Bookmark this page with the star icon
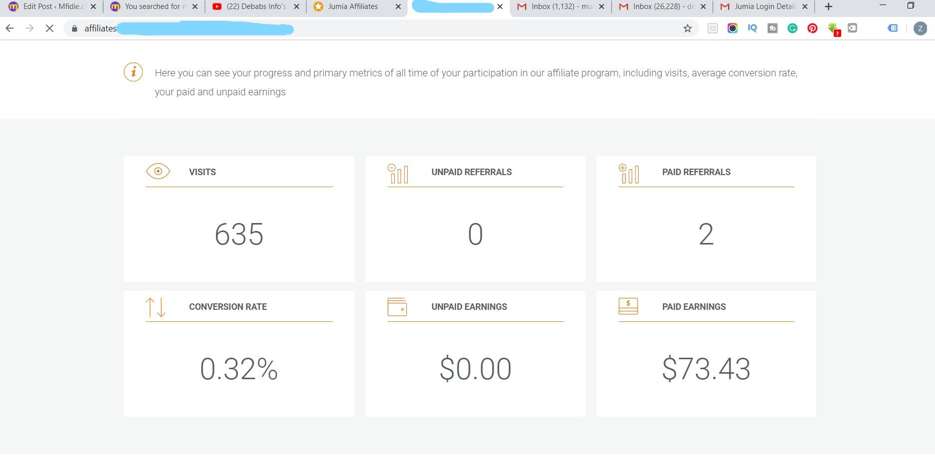935x467 pixels. click(x=688, y=28)
